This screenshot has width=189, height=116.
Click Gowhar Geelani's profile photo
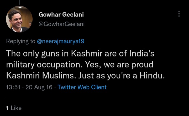pyautogui.click(x=19, y=19)
